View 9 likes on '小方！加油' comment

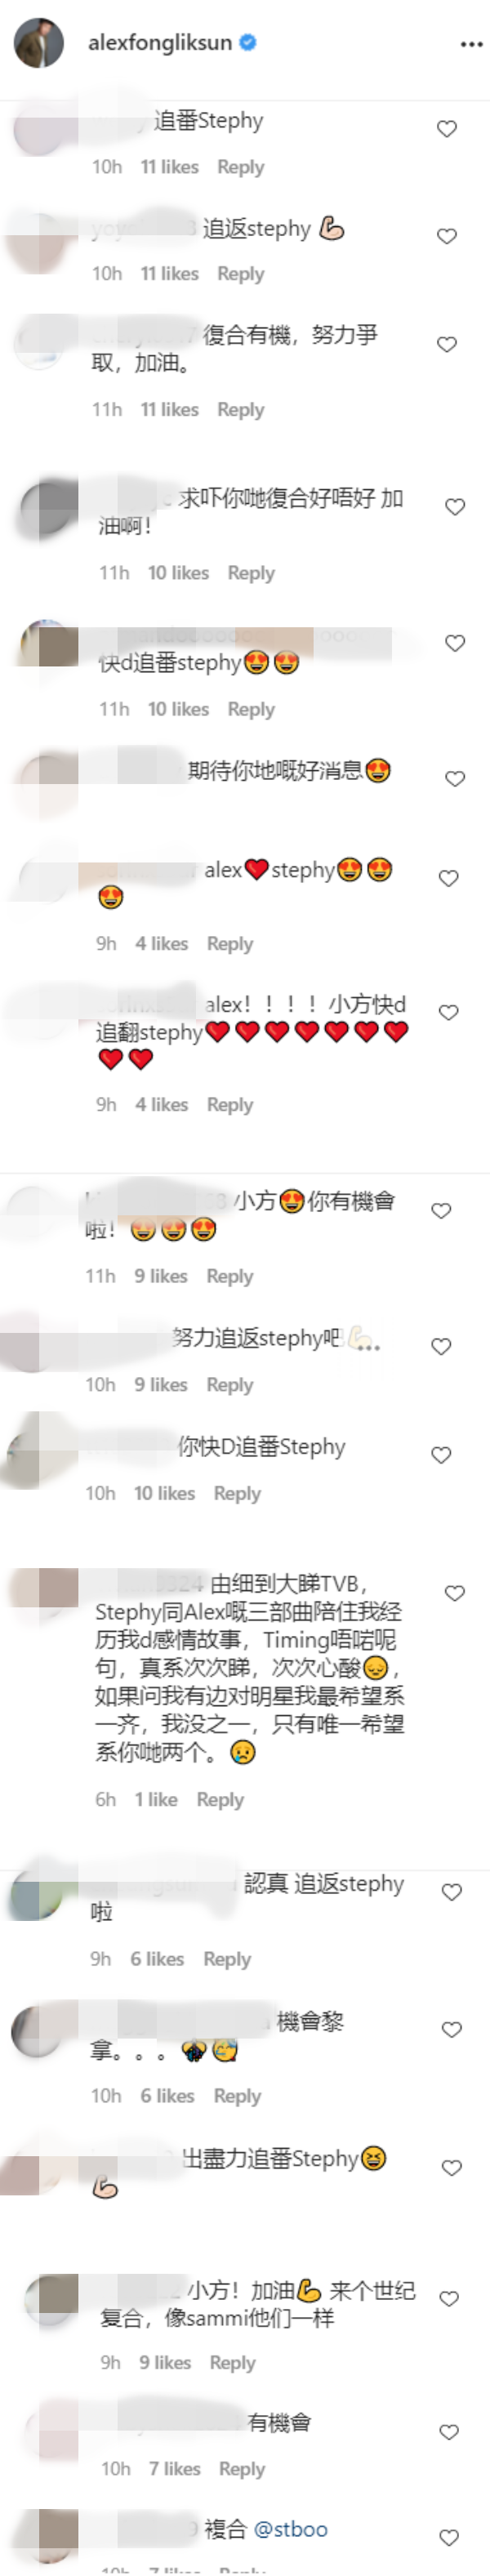pos(165,2362)
